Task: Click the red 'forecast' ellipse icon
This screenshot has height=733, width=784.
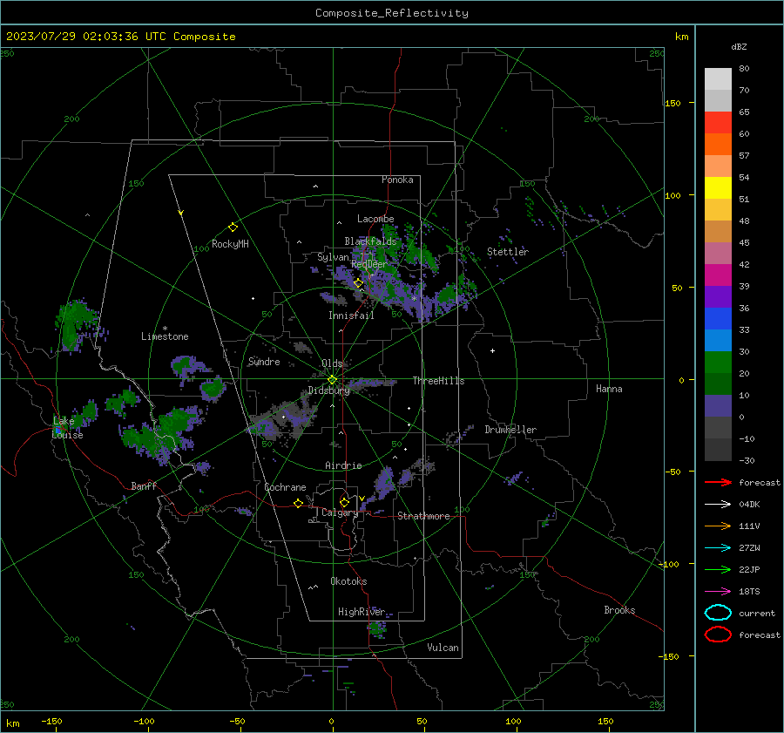Action: [x=718, y=635]
